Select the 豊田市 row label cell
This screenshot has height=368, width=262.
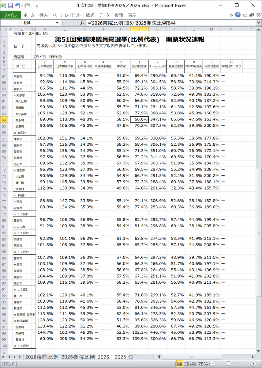tap(24, 220)
